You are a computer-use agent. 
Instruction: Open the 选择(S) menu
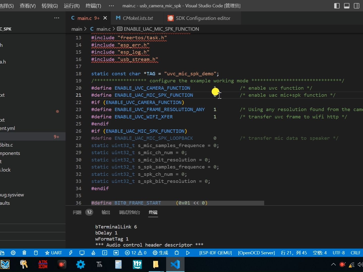7,6
